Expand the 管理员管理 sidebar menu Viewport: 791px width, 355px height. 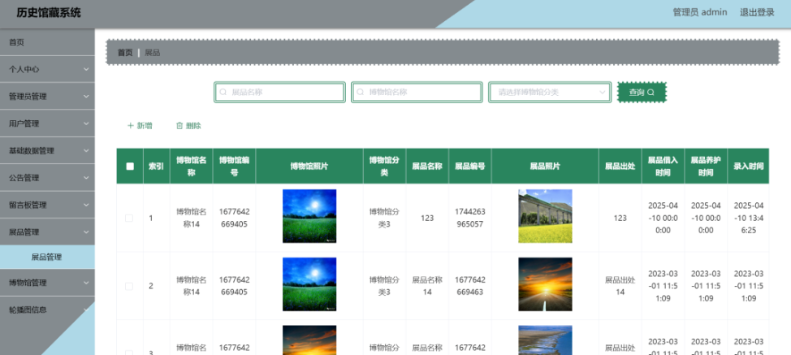(47, 97)
